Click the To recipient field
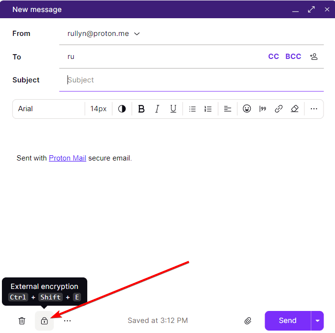The image size is (335, 333). pos(162,57)
